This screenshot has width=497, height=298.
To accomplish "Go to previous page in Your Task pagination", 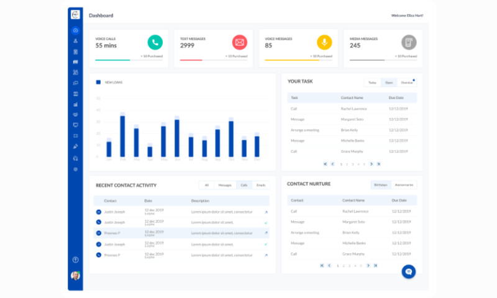I will point(332,164).
